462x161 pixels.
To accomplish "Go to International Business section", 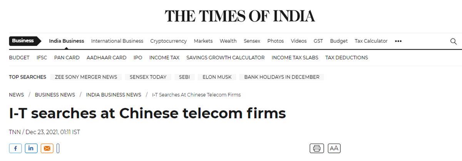I will (117, 41).
